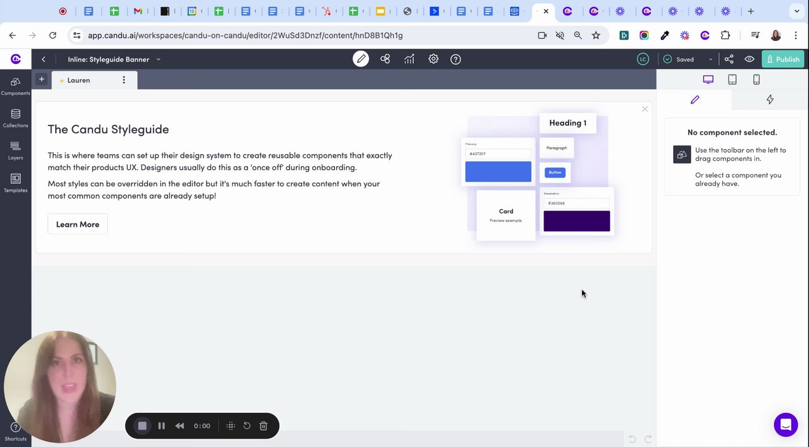Image resolution: width=809 pixels, height=447 pixels.
Task: Open the Chrome zoom magnifier icon
Action: (578, 35)
